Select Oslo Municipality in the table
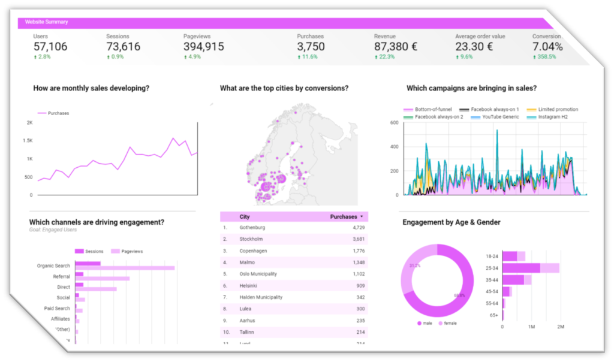The image size is (614, 362). tap(294, 274)
